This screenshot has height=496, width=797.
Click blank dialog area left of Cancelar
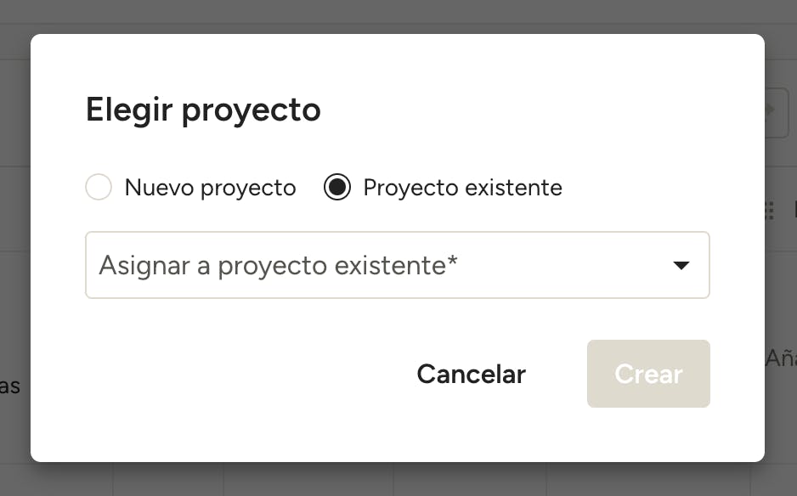(x=229, y=374)
